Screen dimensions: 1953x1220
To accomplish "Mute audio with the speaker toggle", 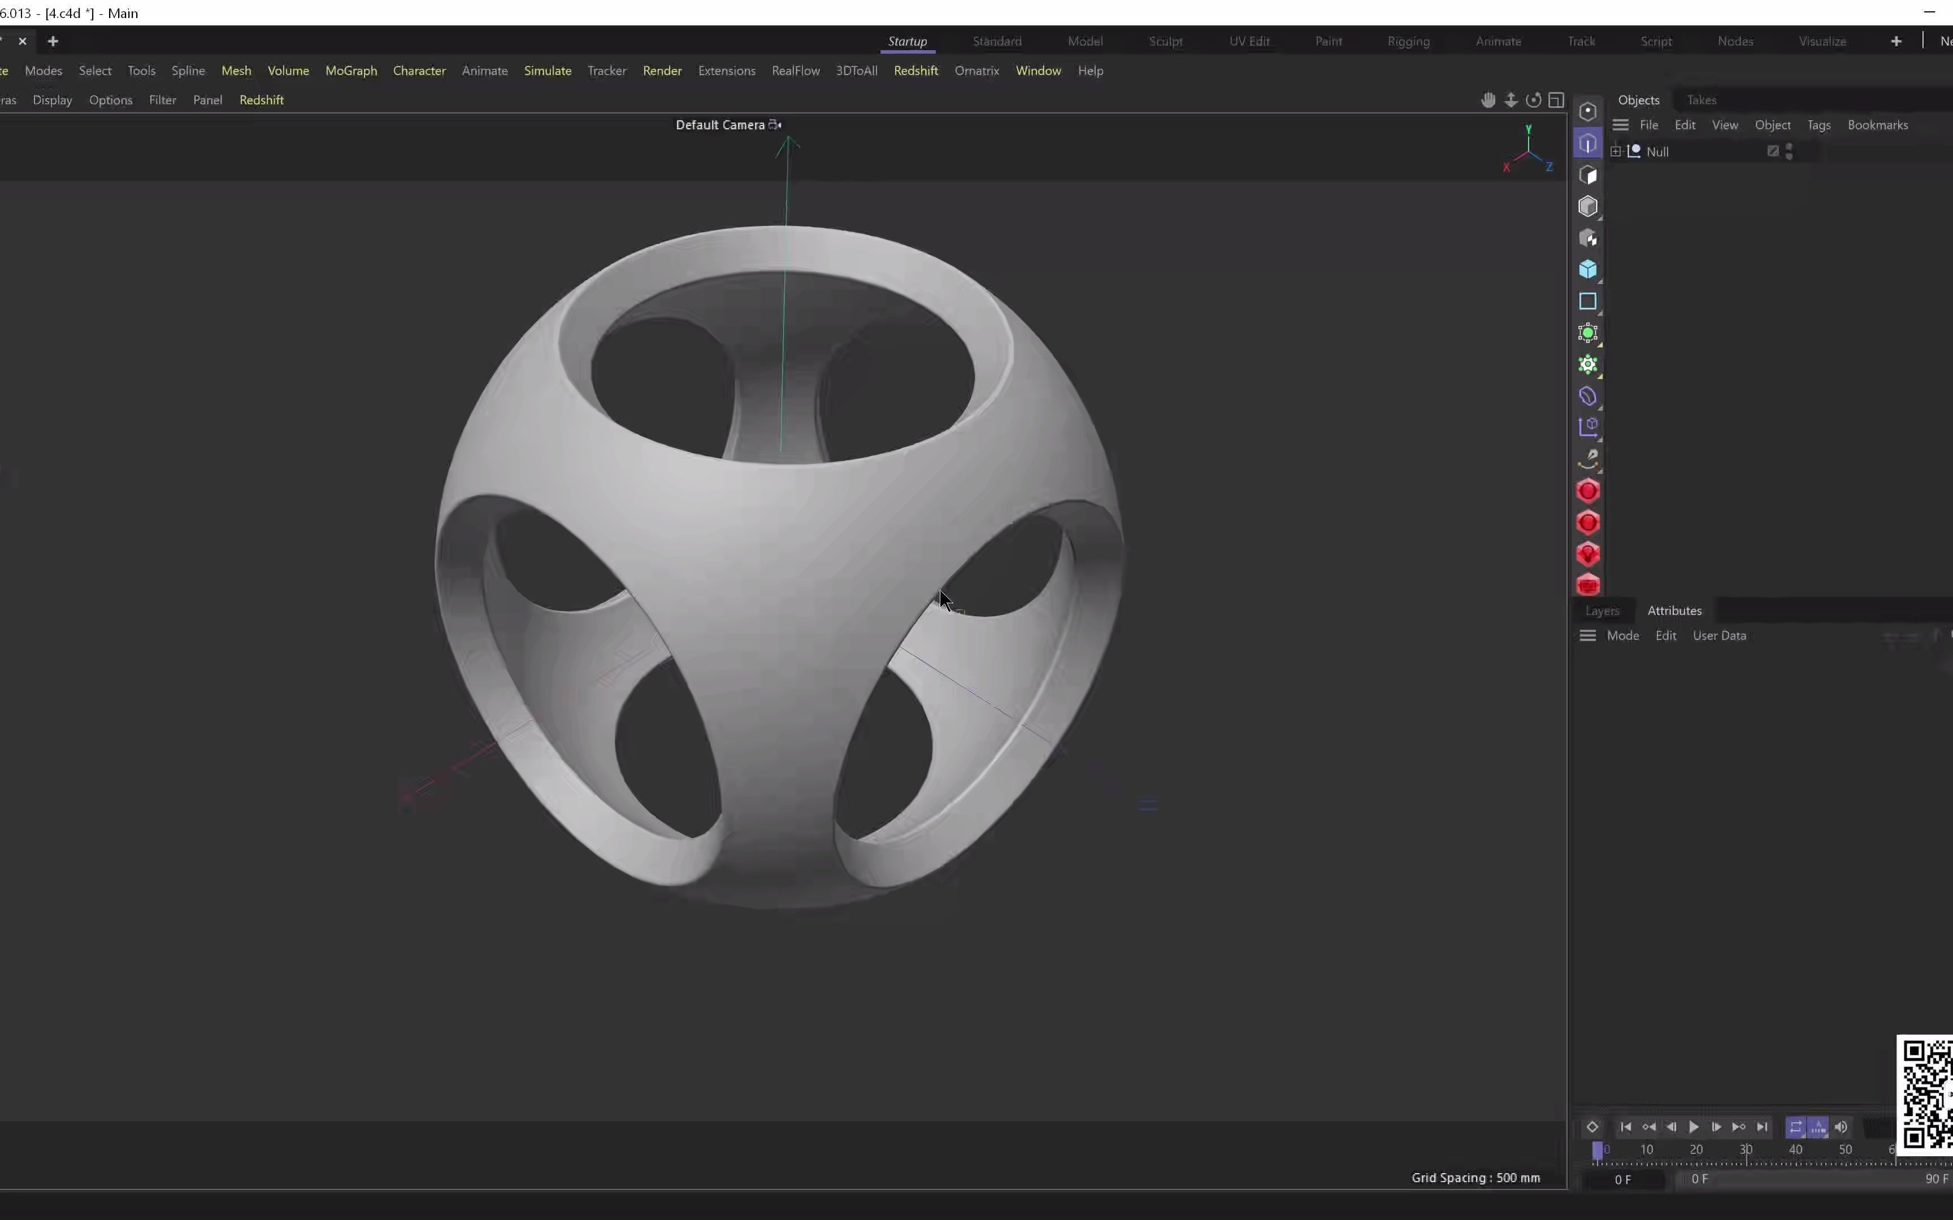I will pos(1842,1128).
